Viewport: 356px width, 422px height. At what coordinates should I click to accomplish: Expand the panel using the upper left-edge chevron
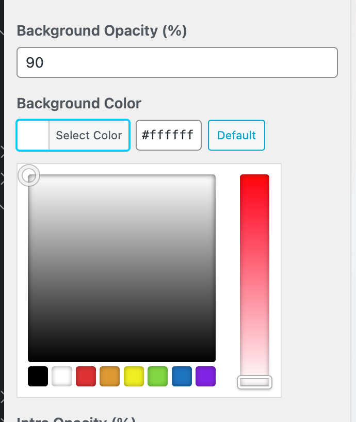(x=2, y=152)
